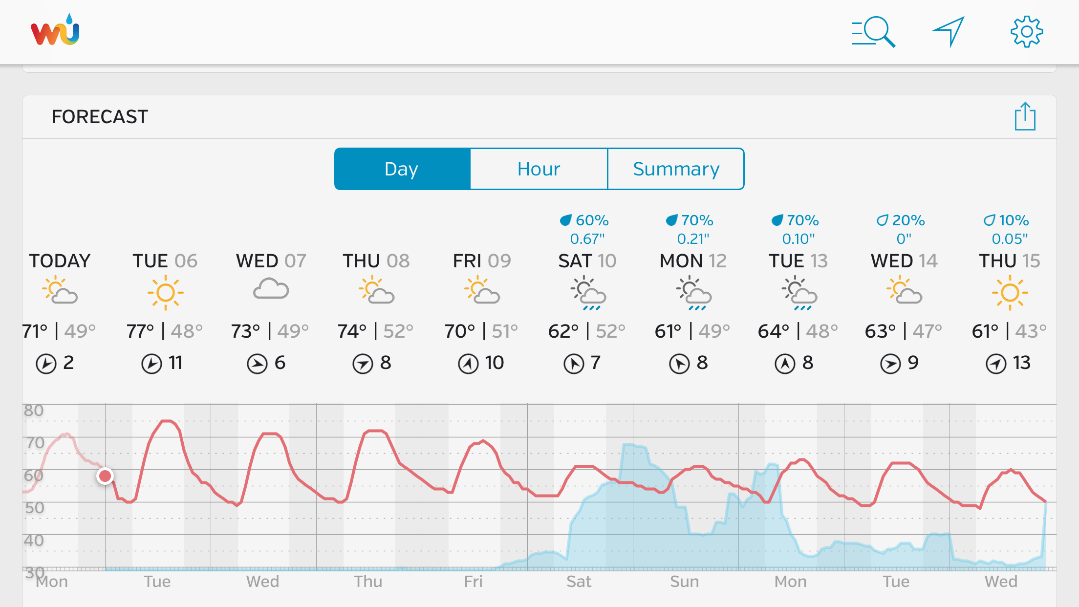Tap the current location arrow icon
Image resolution: width=1079 pixels, height=607 pixels.
949,32
